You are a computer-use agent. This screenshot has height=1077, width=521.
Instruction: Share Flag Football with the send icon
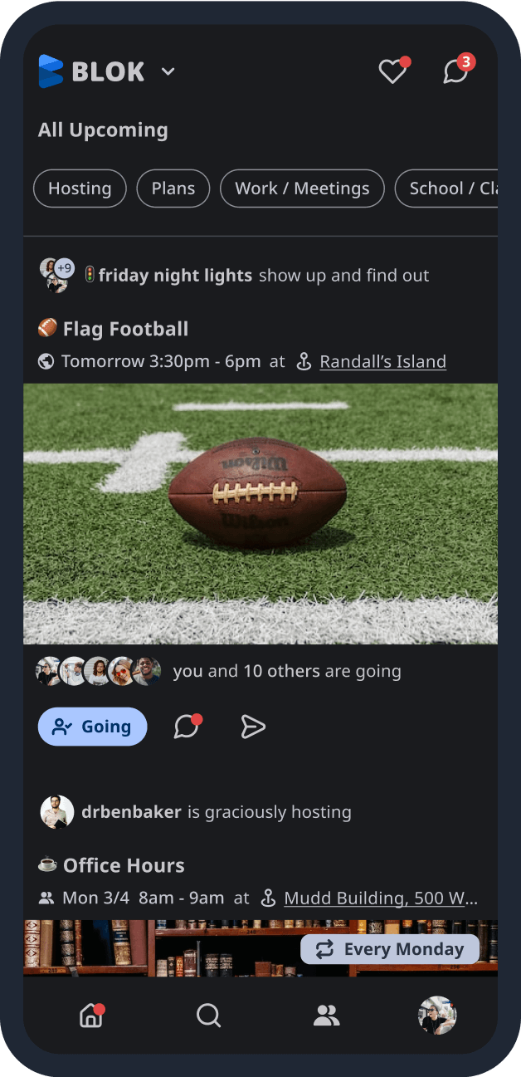pos(253,727)
